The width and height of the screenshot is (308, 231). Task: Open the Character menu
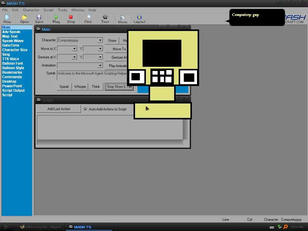pyautogui.click(x=31, y=10)
